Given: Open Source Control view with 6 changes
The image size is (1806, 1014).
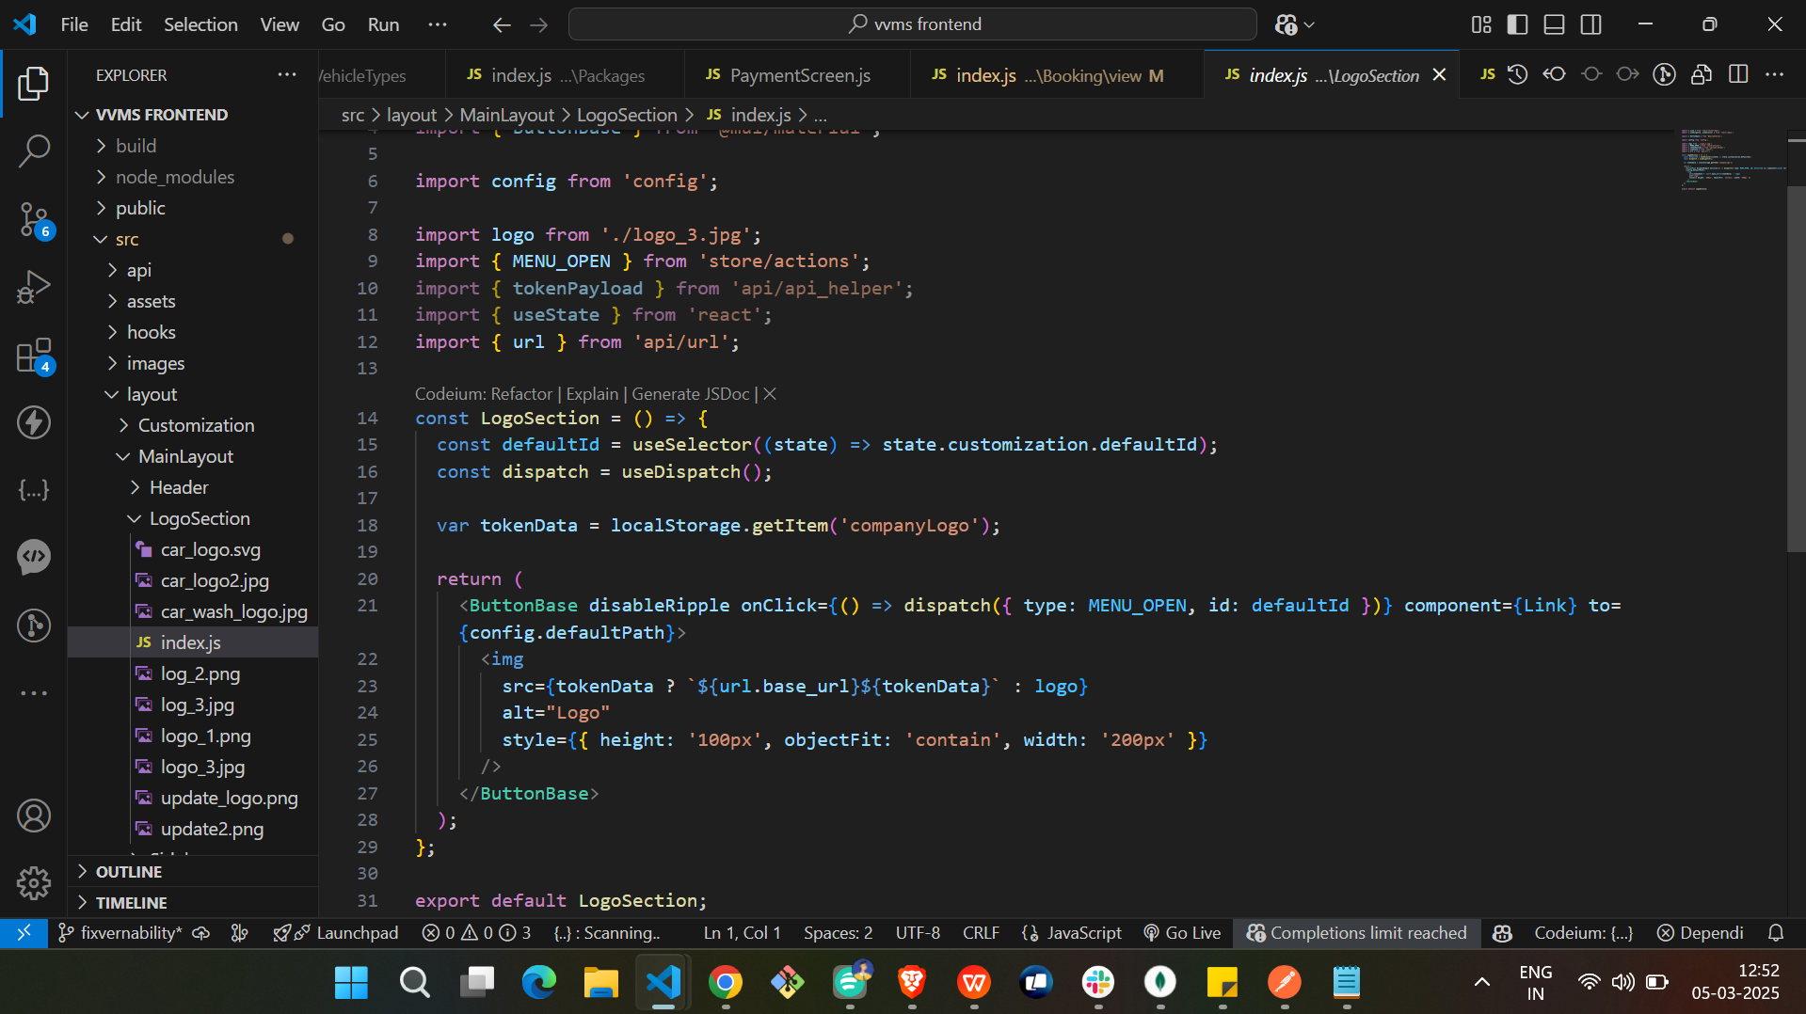Looking at the screenshot, I should pyautogui.click(x=34, y=219).
